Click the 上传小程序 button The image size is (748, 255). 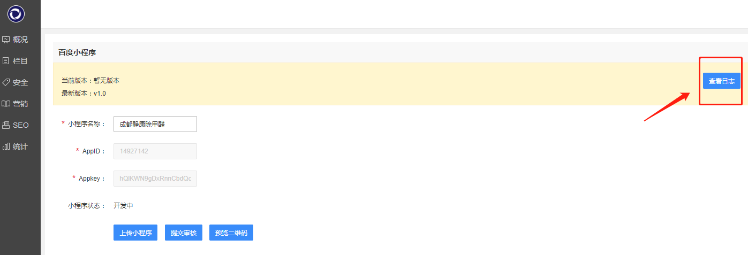(135, 233)
